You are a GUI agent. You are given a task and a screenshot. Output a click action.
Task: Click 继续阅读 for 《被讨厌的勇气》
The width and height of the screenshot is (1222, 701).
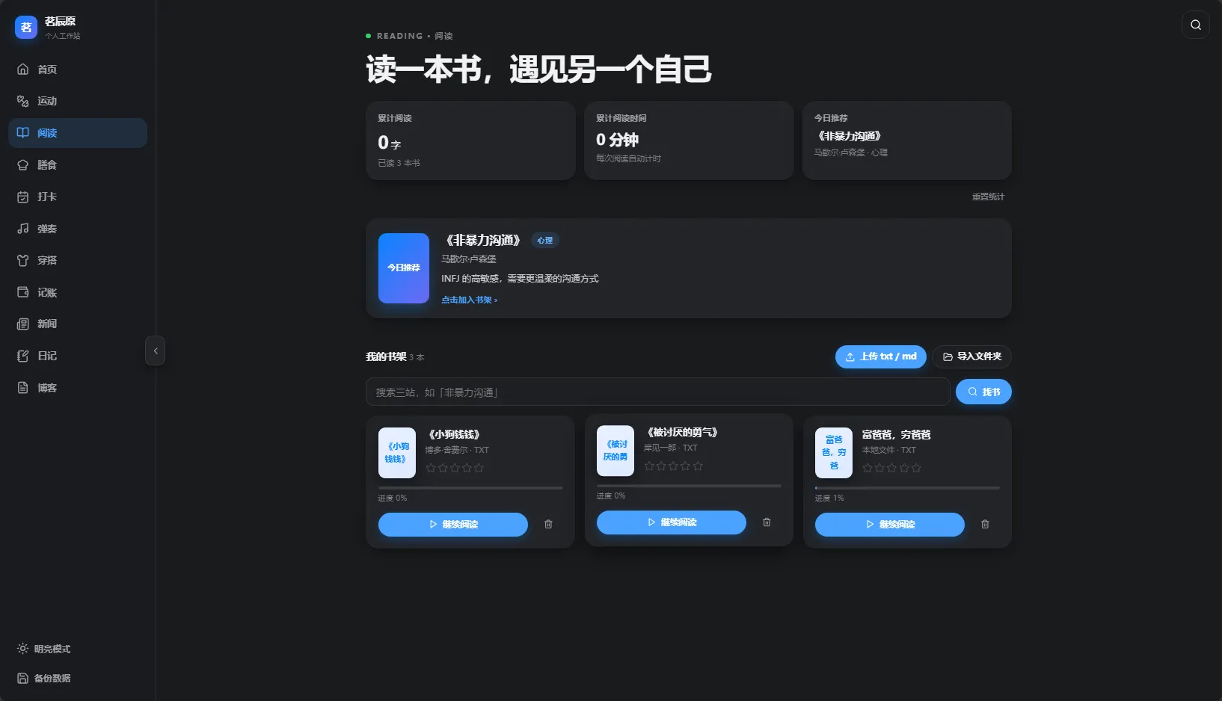[672, 522]
